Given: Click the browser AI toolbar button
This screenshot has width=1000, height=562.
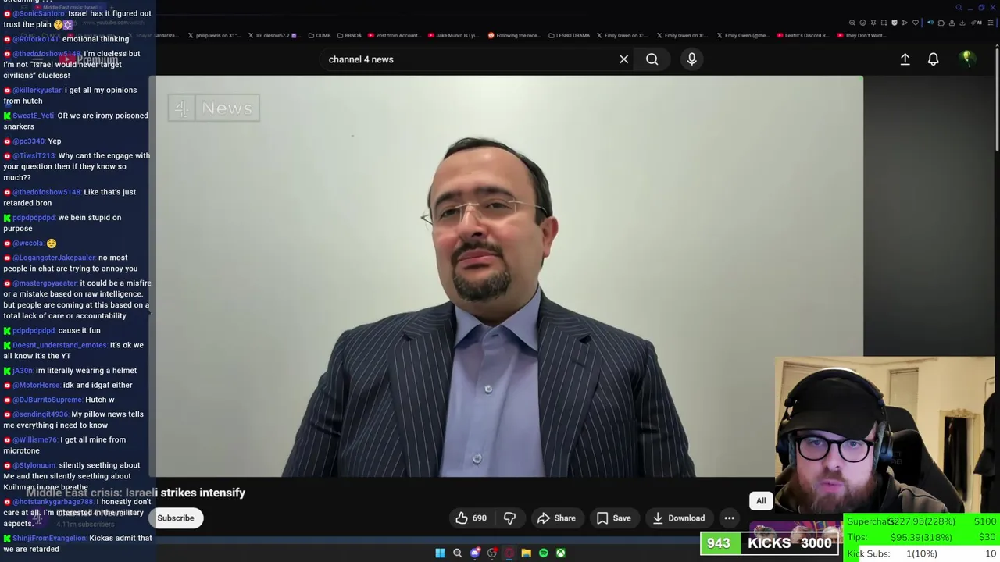Looking at the screenshot, I should (978, 23).
